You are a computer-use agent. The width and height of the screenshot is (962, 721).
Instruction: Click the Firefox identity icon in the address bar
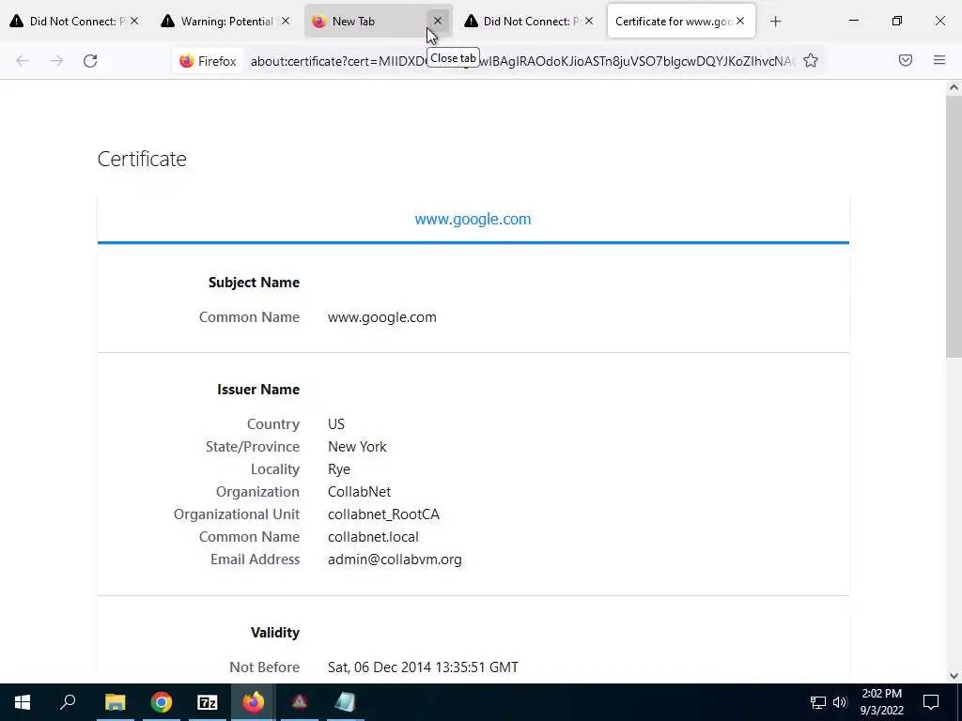point(208,61)
